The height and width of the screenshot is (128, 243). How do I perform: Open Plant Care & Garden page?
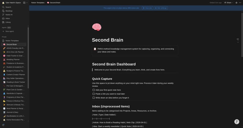(x=14, y=89)
